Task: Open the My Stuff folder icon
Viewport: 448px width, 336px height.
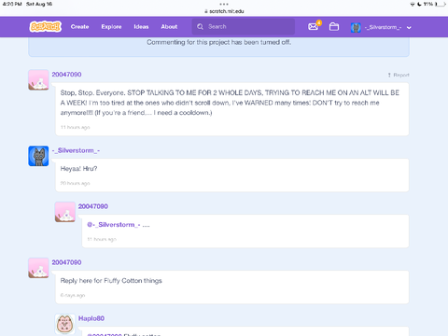Action: click(334, 27)
